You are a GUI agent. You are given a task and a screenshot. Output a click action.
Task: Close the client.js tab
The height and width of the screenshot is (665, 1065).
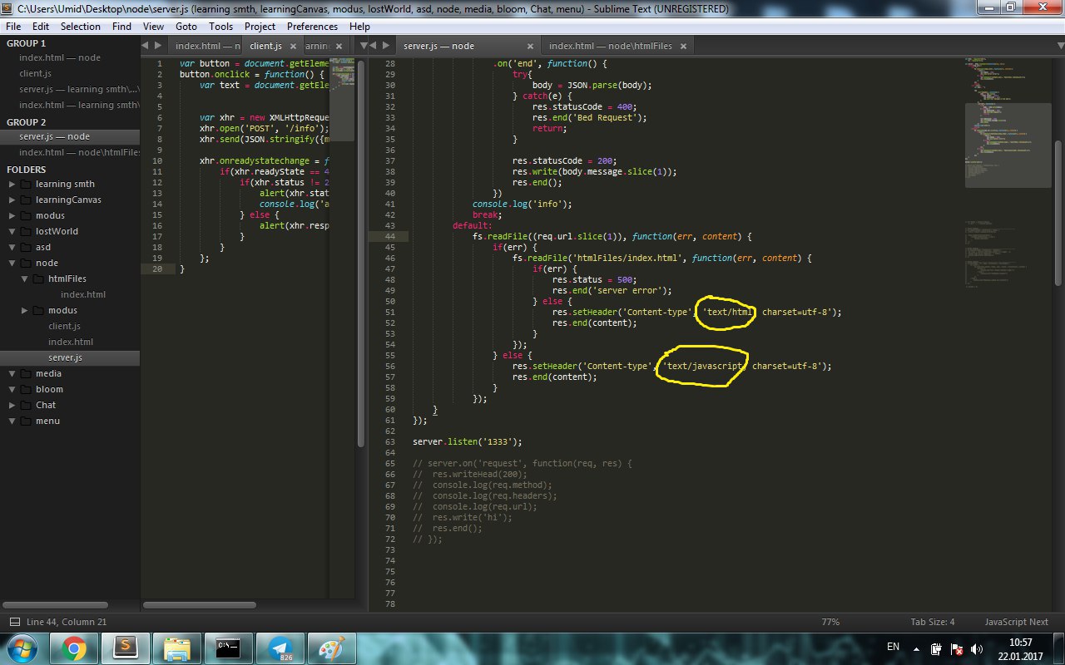click(x=295, y=46)
